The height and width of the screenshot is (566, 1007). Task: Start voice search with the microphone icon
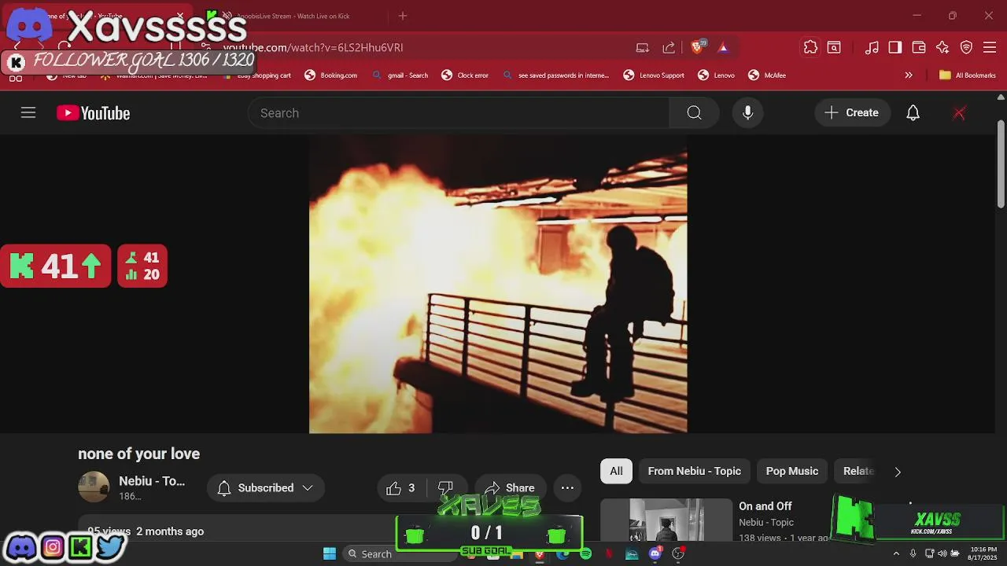[x=747, y=113]
